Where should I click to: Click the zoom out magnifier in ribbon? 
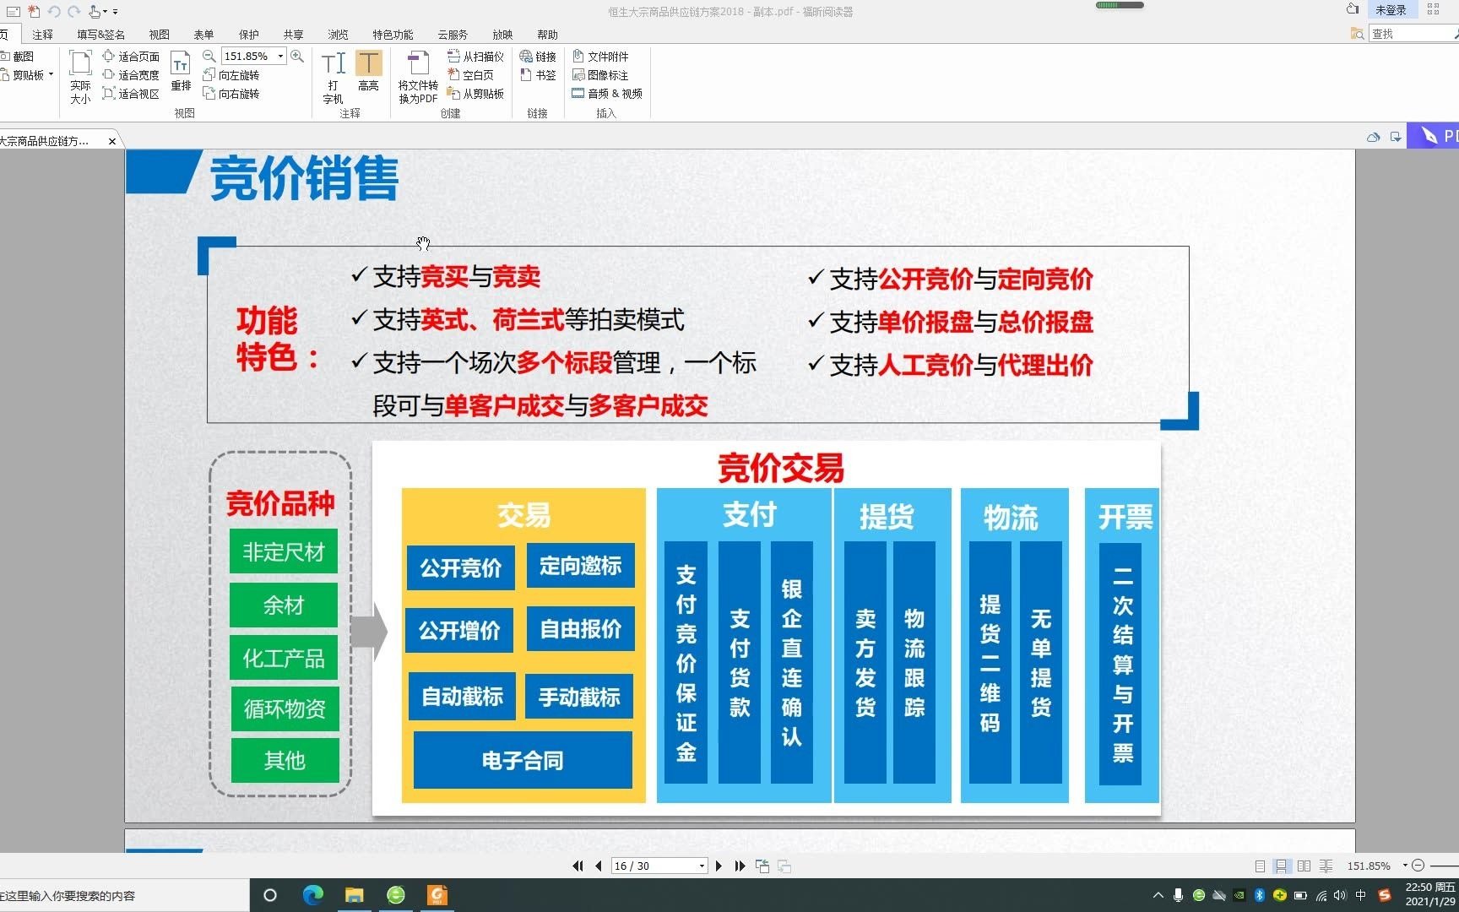[209, 57]
